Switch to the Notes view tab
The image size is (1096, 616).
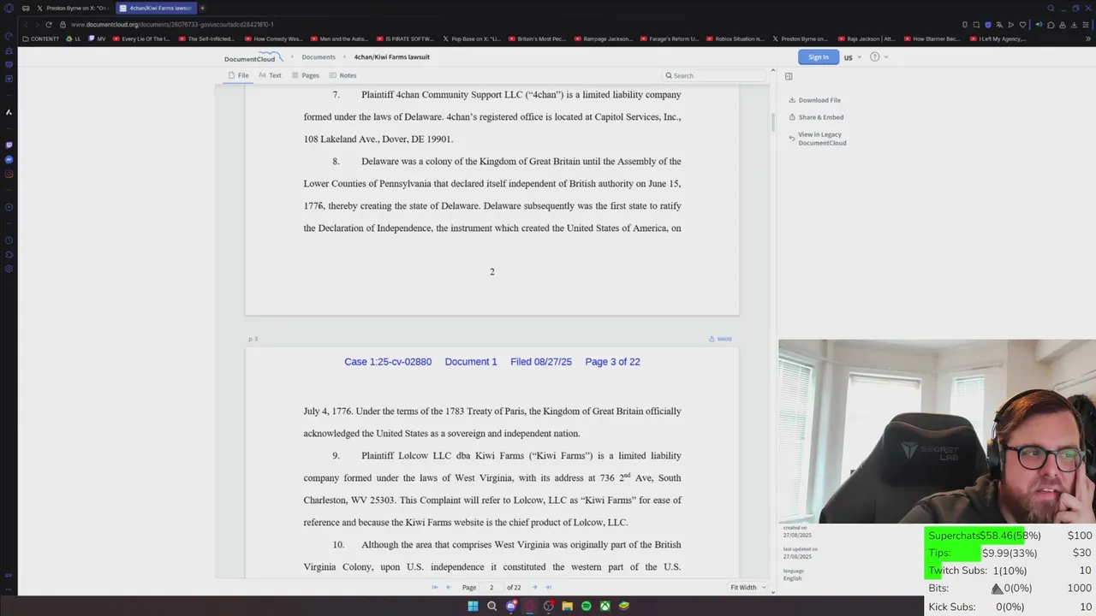pyautogui.click(x=342, y=75)
